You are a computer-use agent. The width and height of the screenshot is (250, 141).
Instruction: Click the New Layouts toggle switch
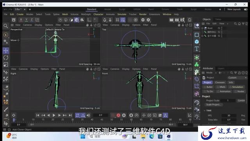tap(246, 9)
